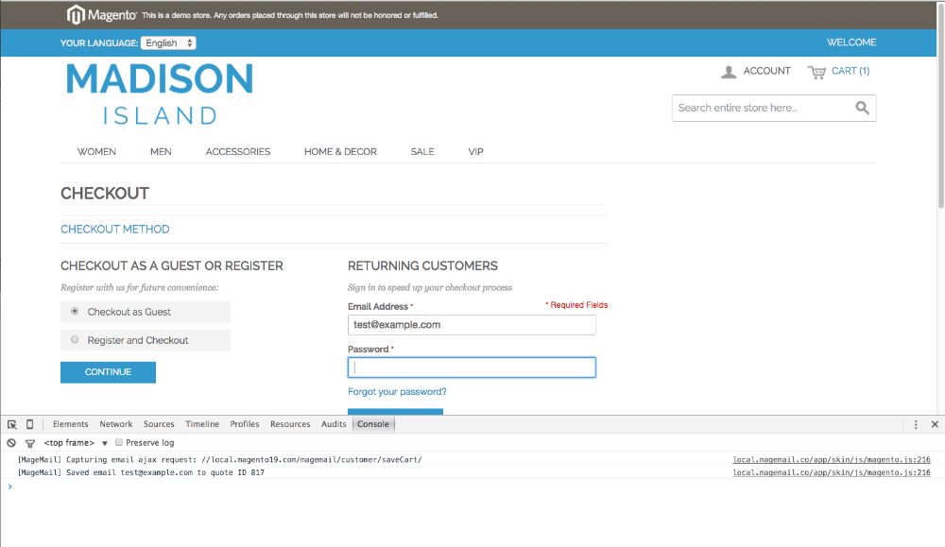Select Register and Checkout radio option
The height and width of the screenshot is (547, 945).
(76, 340)
